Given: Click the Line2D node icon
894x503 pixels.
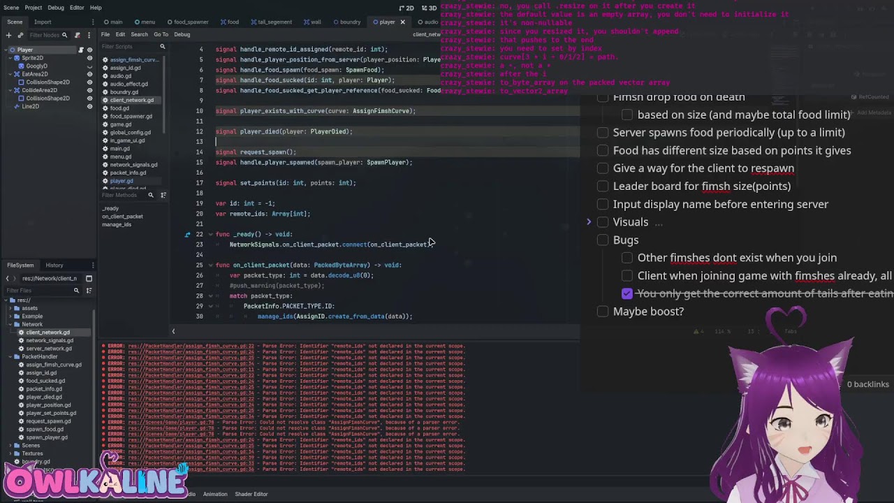Looking at the screenshot, I should pos(17,106).
